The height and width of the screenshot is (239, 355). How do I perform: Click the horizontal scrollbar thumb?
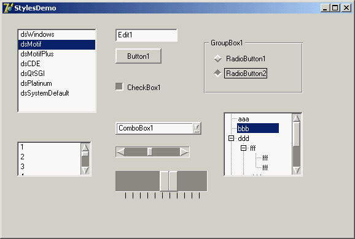[150, 152]
